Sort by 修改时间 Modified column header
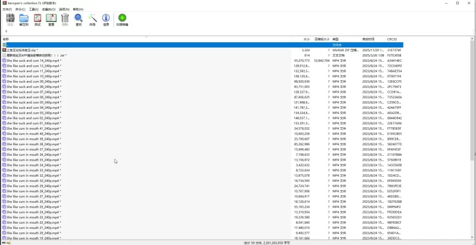 coord(373,39)
